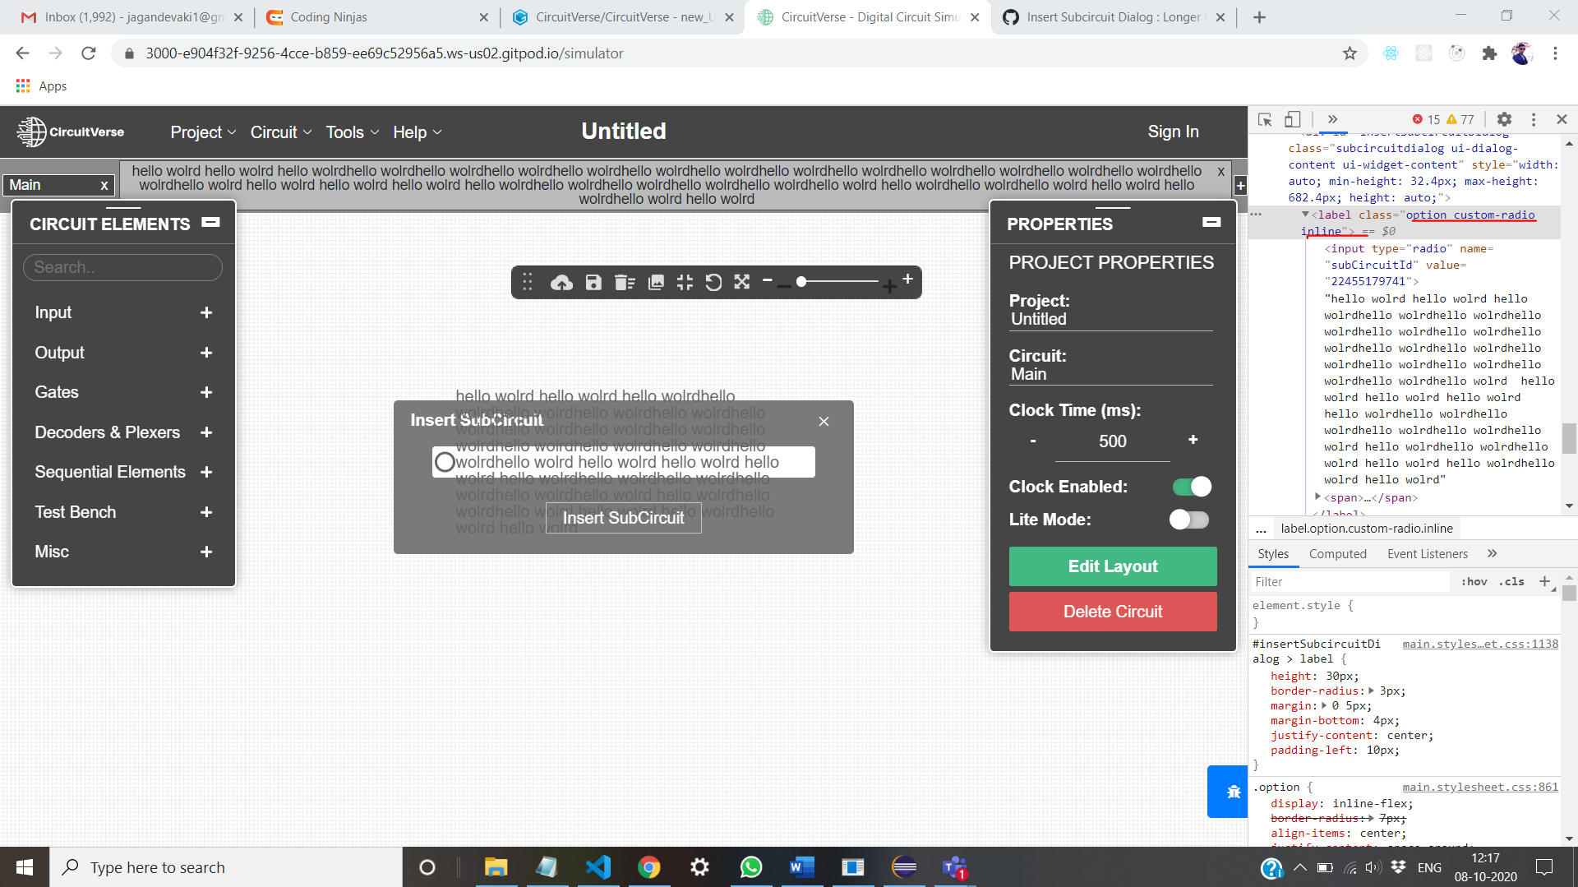This screenshot has height=887, width=1578.
Task: Click the Edit Layout button
Action: 1112,566
